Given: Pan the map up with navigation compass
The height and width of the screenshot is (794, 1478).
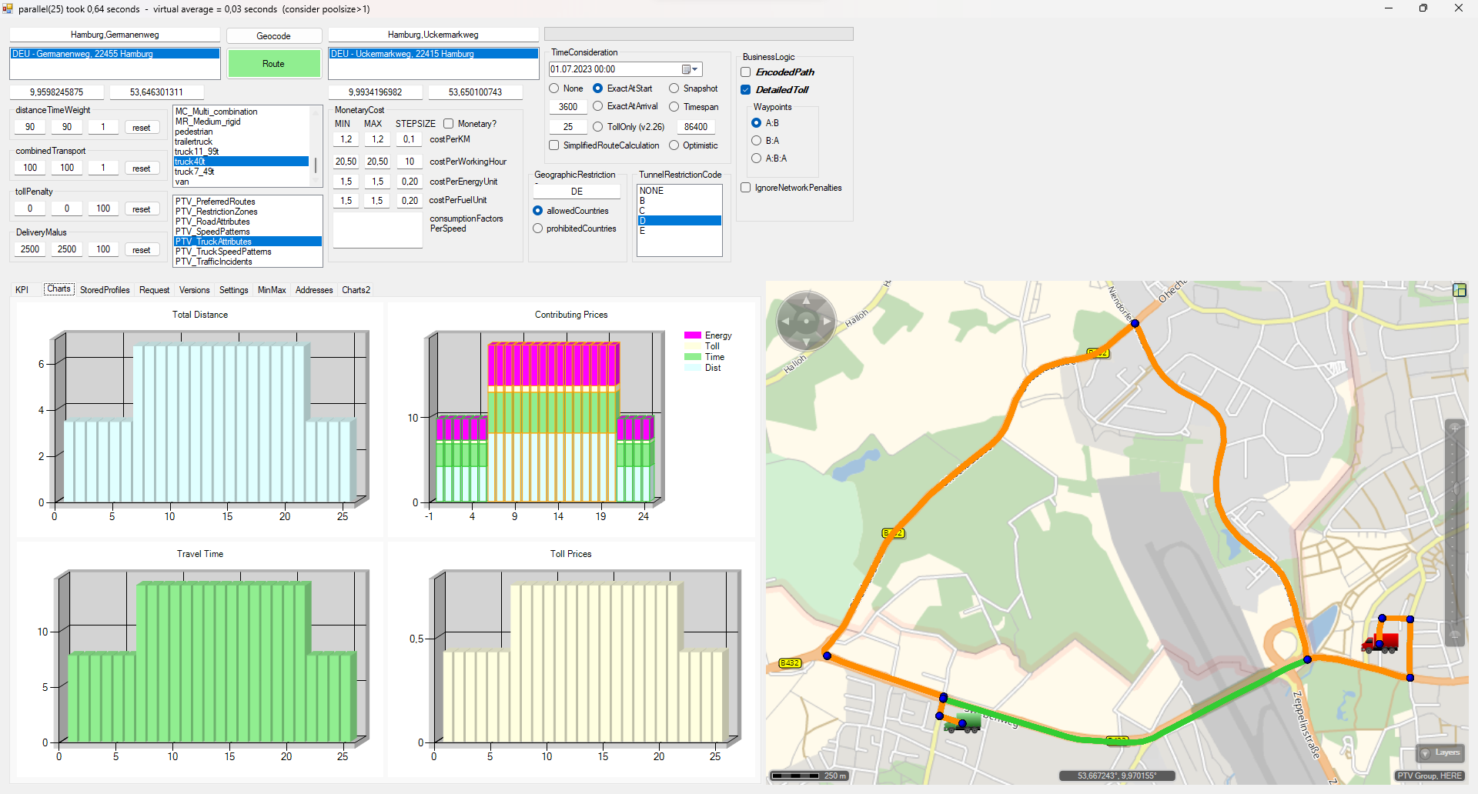Looking at the screenshot, I should [x=806, y=299].
